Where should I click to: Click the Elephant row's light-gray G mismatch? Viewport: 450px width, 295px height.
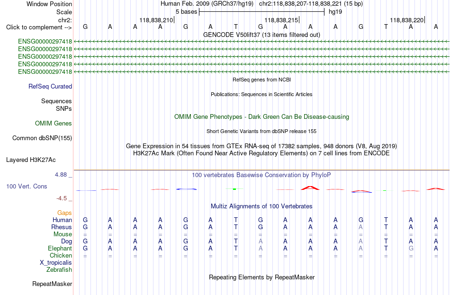(x=411, y=249)
